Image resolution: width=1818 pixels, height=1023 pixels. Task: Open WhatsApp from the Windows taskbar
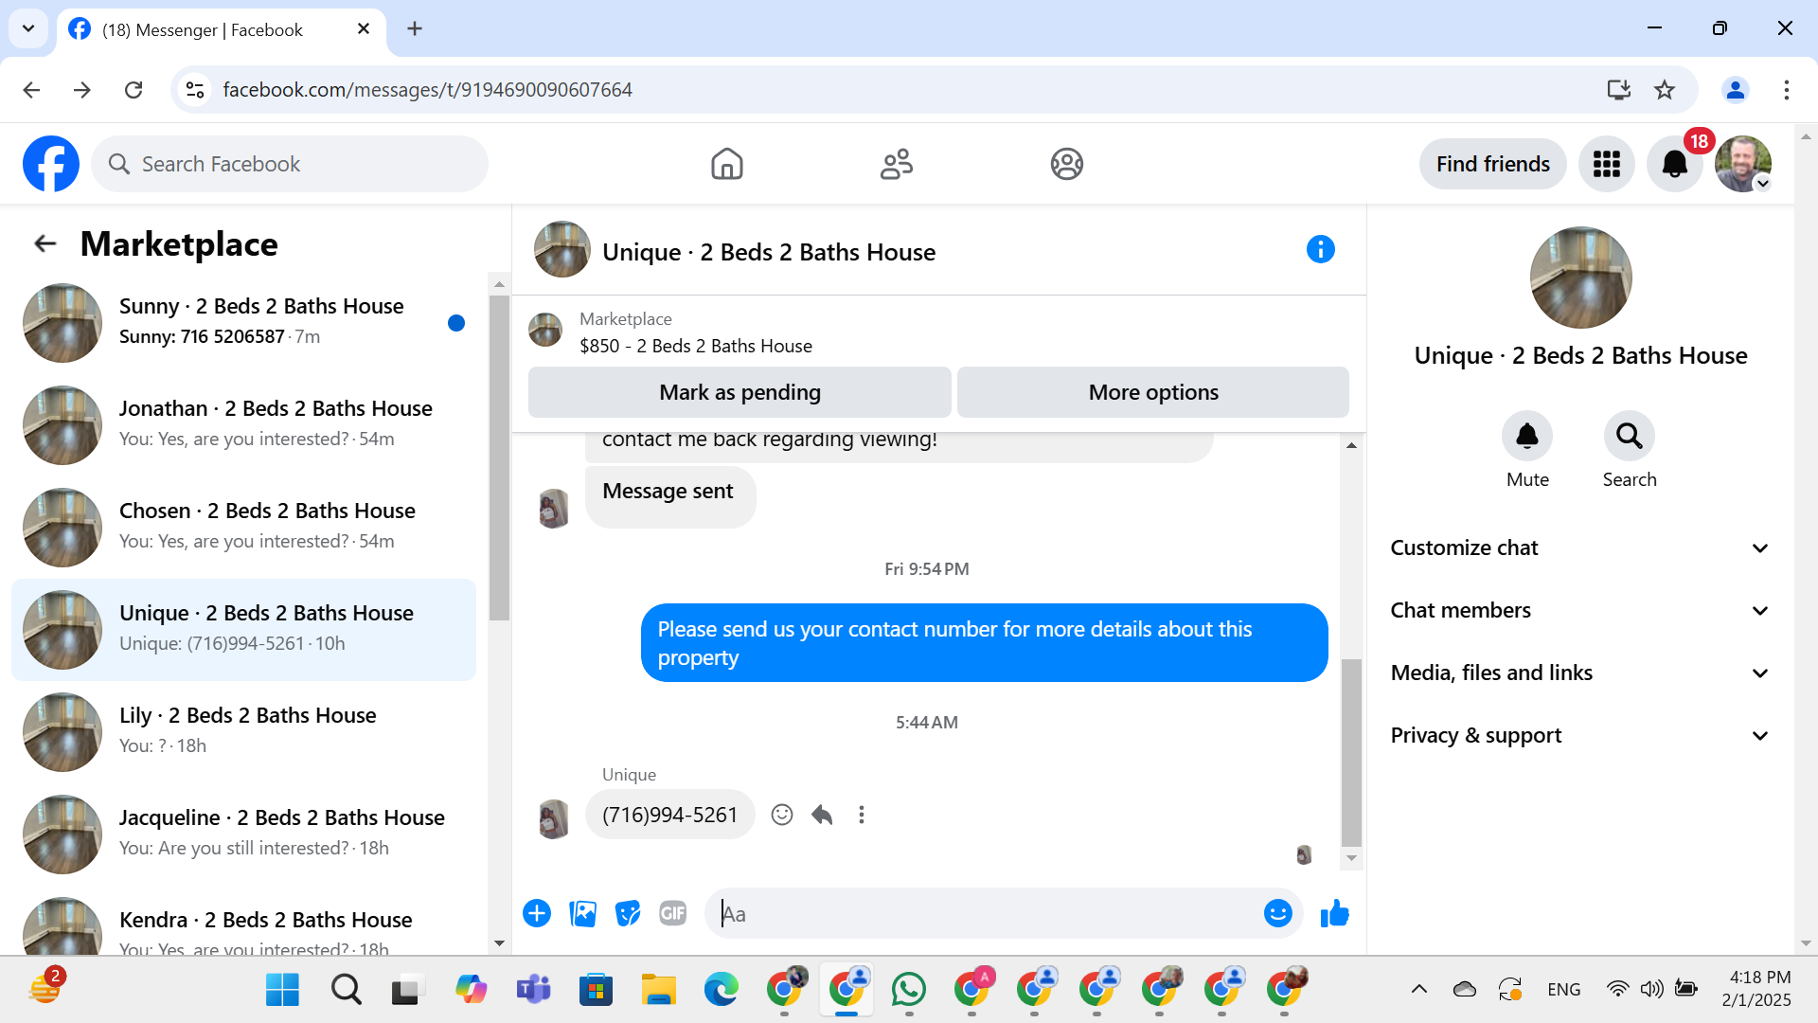click(908, 990)
